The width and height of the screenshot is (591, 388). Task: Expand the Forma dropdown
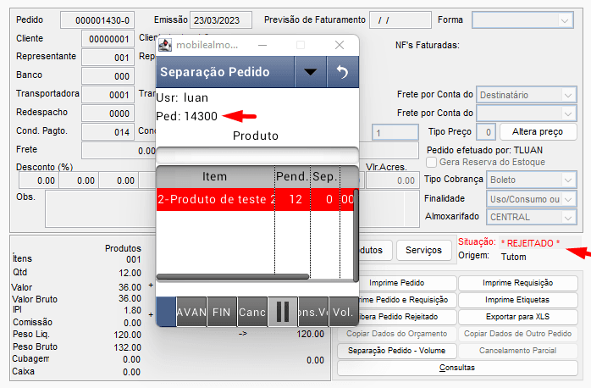[564, 19]
